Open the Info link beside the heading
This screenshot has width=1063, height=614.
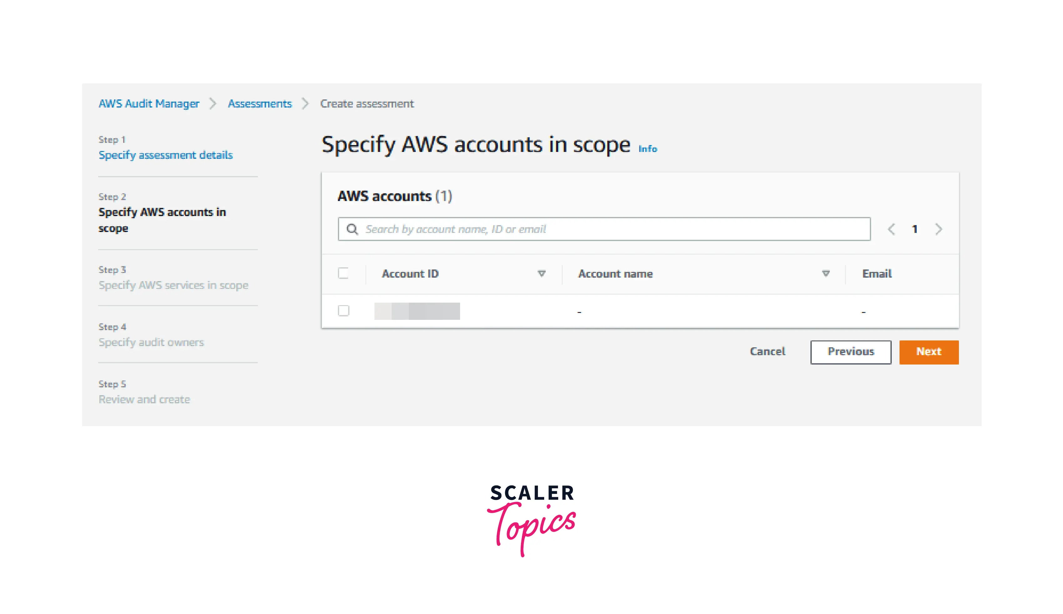pyautogui.click(x=647, y=149)
